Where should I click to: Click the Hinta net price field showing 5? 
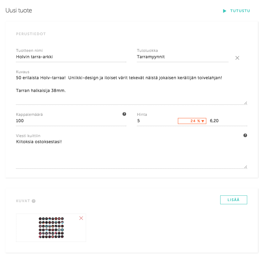pyautogui.click(x=156, y=121)
